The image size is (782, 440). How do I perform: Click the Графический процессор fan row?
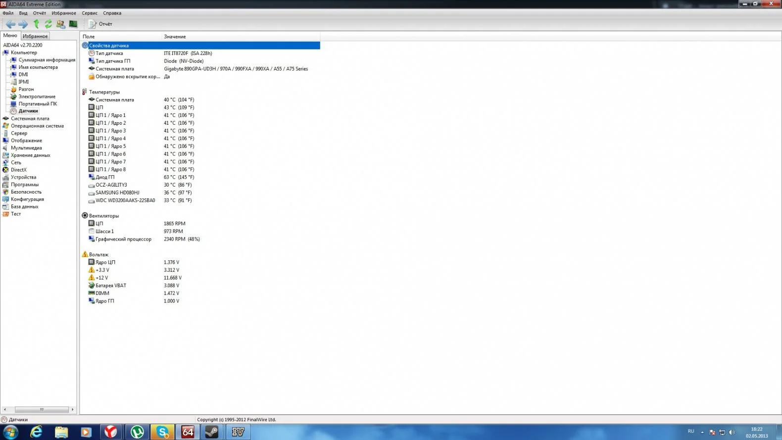[200, 239]
